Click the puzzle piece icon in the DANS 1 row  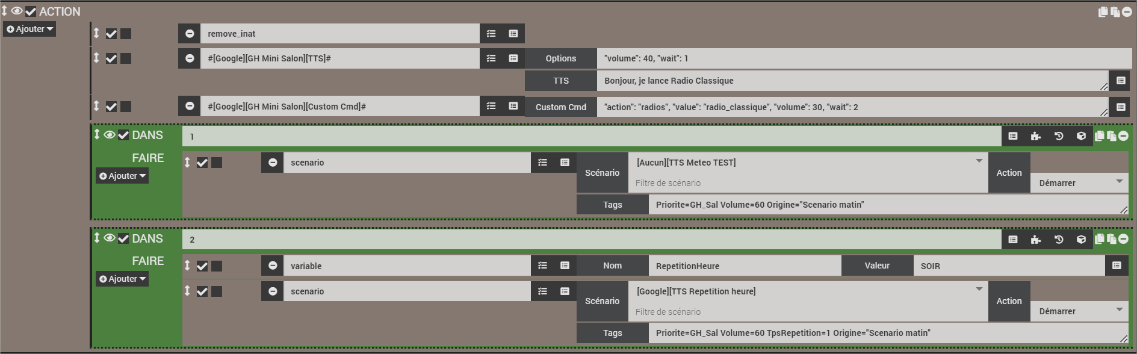tap(1036, 136)
